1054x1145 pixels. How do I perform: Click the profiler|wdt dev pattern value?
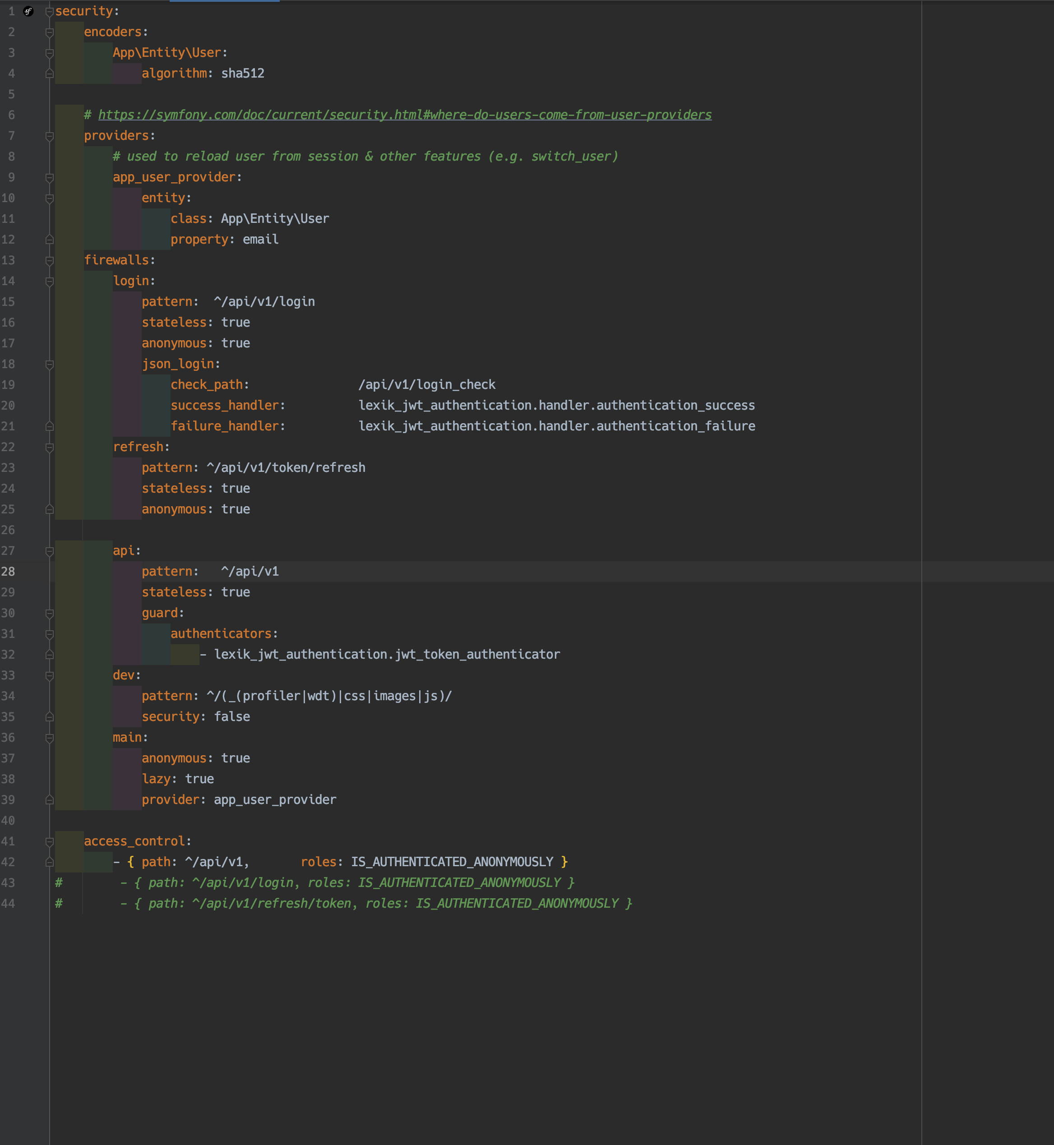point(329,696)
